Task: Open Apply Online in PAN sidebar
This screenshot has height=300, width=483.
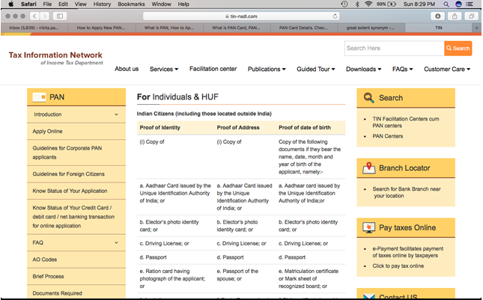Action: (x=47, y=132)
